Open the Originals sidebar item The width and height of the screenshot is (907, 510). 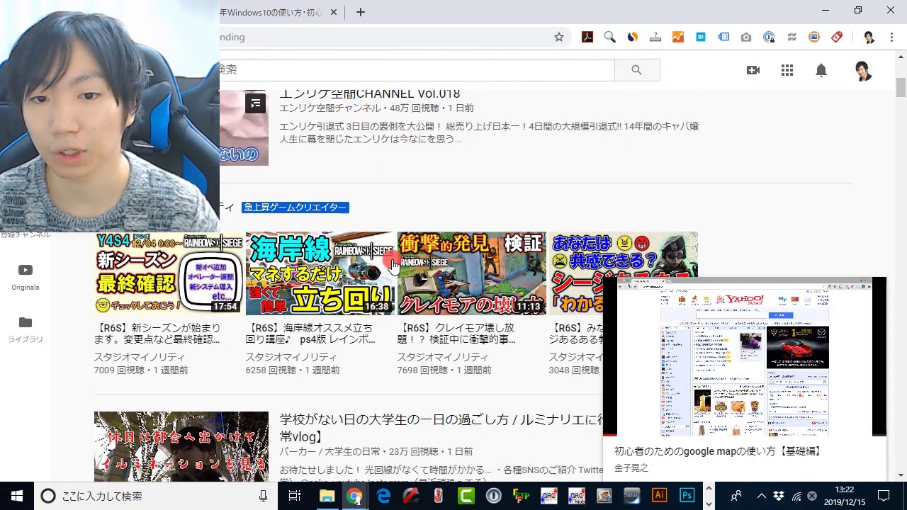tap(26, 277)
